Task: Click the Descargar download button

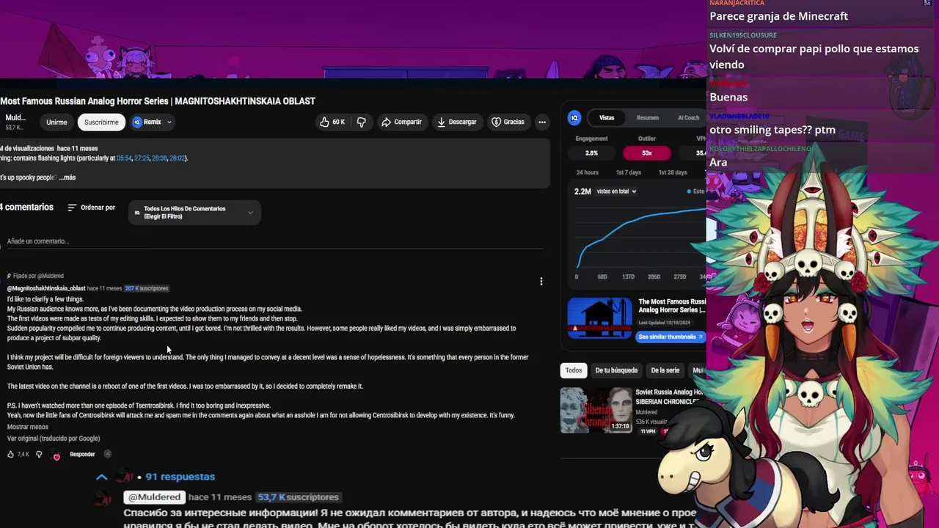Action: [x=456, y=122]
